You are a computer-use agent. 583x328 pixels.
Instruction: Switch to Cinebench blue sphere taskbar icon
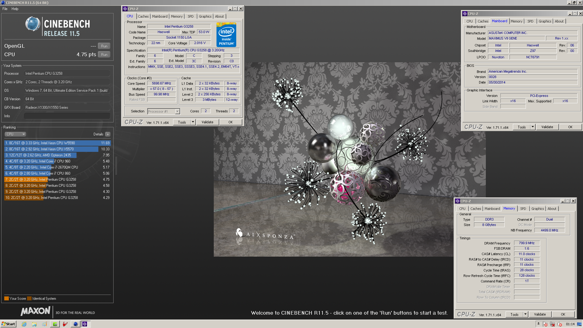click(75, 324)
